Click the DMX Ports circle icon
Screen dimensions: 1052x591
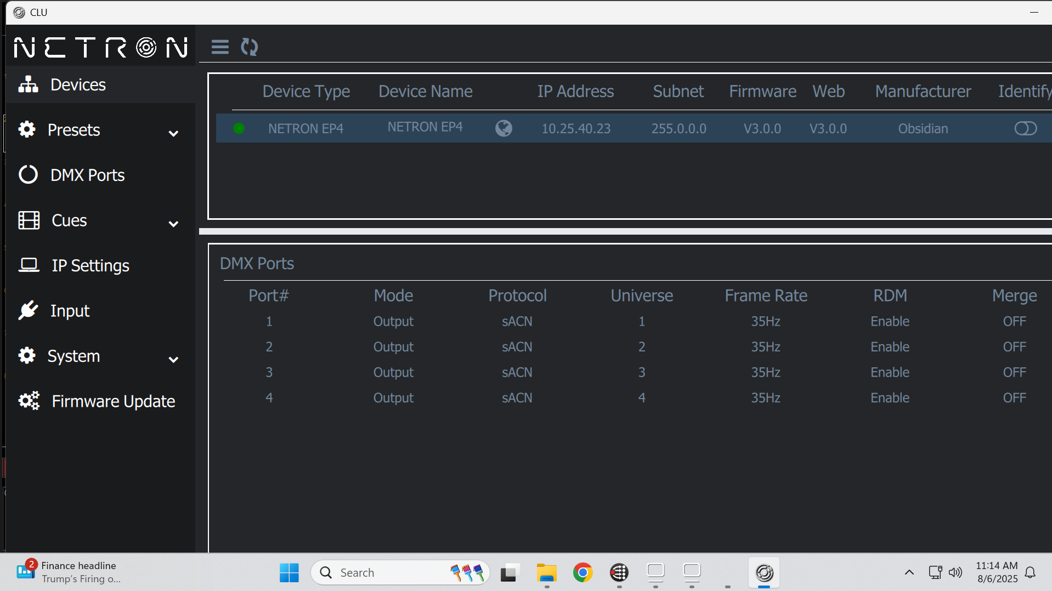(28, 175)
